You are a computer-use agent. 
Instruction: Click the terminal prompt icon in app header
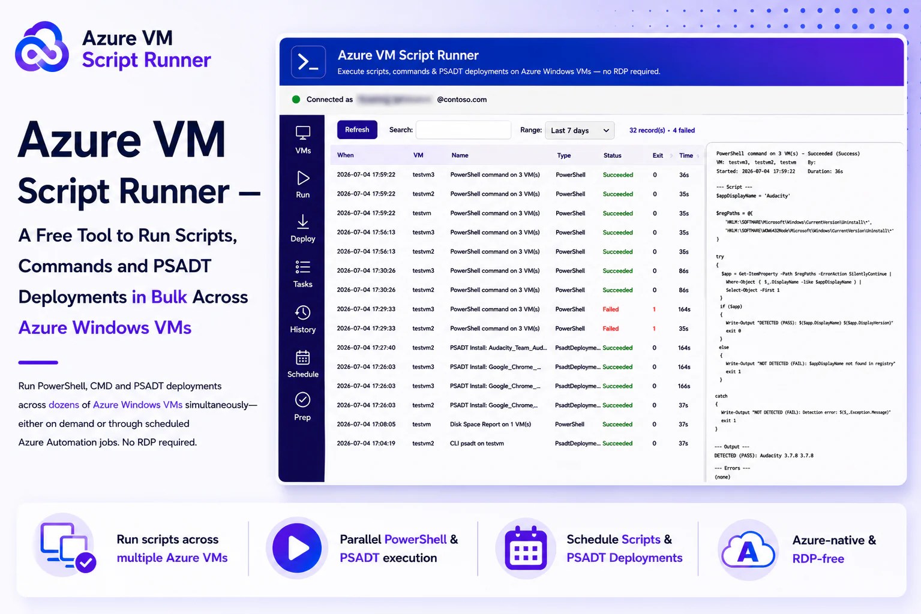click(x=308, y=62)
